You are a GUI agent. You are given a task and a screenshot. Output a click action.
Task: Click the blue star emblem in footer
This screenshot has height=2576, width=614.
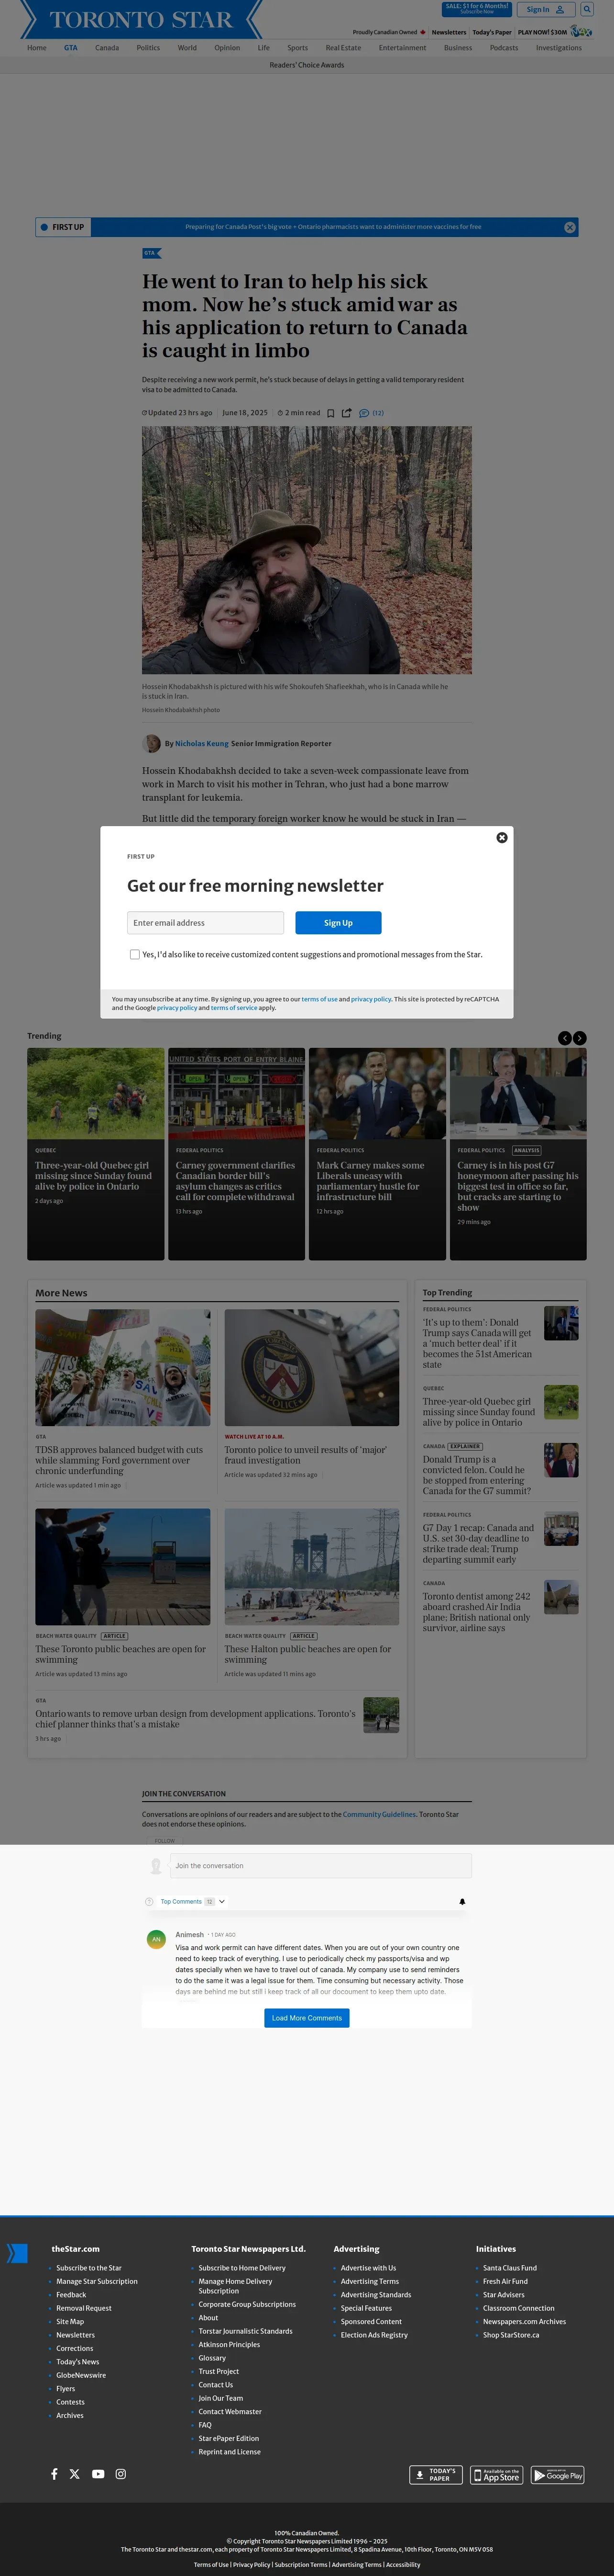[x=17, y=2253]
